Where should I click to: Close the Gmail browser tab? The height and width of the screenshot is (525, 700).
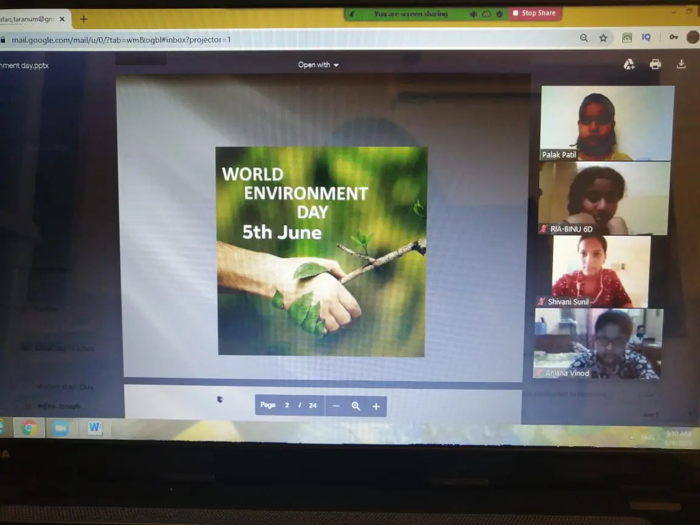tap(62, 19)
